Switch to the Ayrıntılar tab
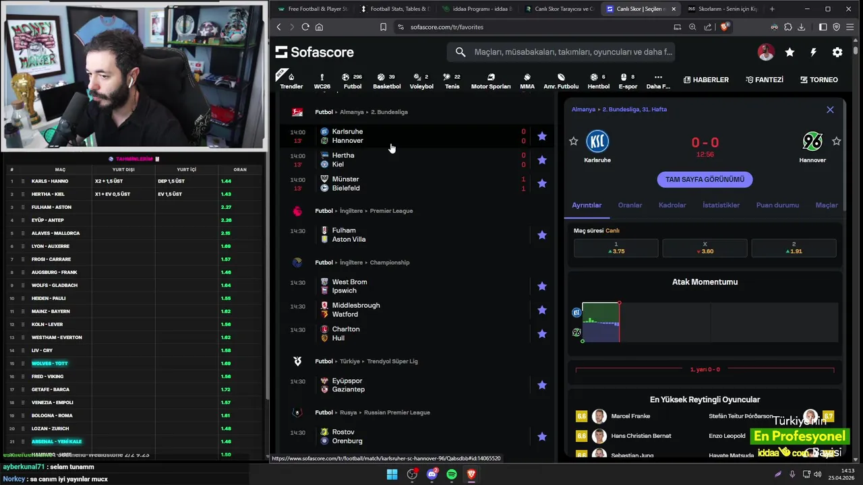This screenshot has width=863, height=485. [x=587, y=205]
